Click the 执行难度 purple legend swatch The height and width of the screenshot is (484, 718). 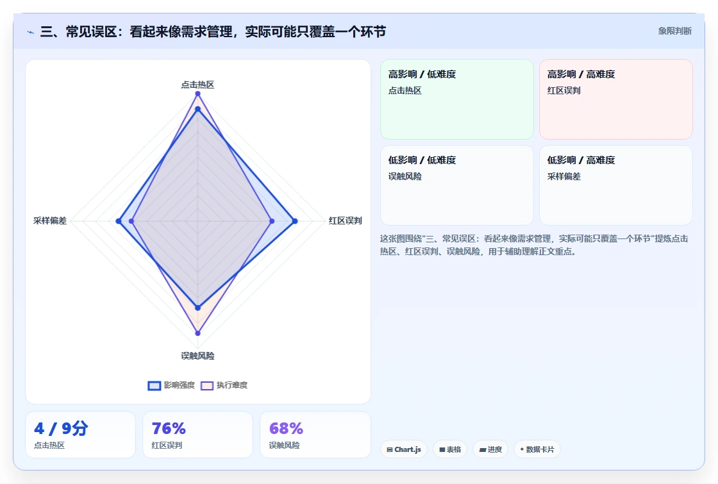pyautogui.click(x=207, y=385)
